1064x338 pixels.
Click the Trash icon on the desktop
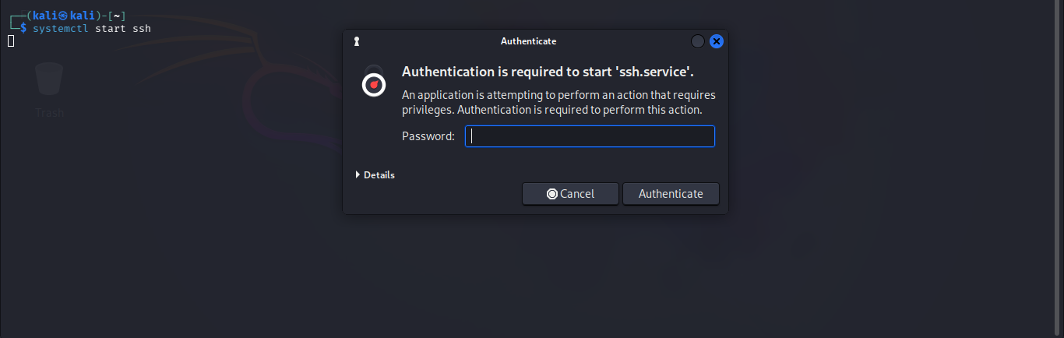coord(49,80)
